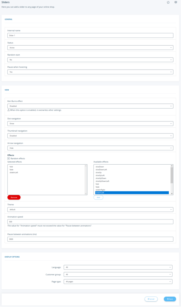Expand the Dot navigation dropdown
This screenshot has width=181, height=307.
click(90, 123)
